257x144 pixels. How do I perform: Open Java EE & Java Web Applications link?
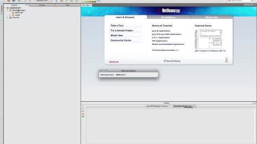(167, 34)
